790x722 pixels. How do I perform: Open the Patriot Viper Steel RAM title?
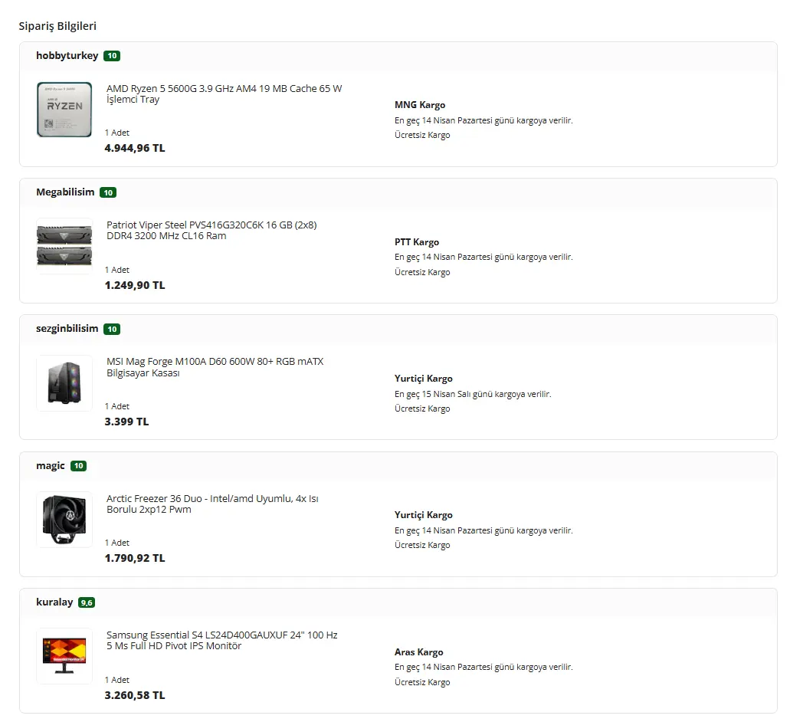(x=211, y=230)
